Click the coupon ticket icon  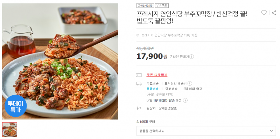[x=139, y=75]
